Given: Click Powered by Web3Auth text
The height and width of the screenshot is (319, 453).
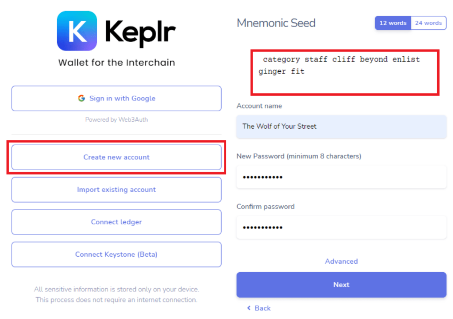Looking at the screenshot, I should [116, 120].
